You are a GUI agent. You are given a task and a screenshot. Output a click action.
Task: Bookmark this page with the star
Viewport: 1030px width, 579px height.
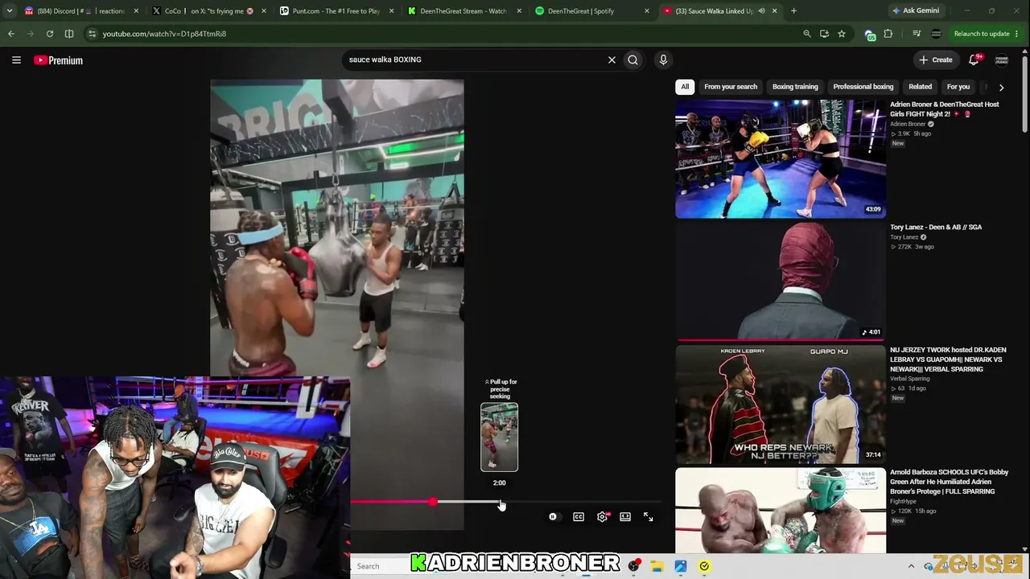[842, 34]
